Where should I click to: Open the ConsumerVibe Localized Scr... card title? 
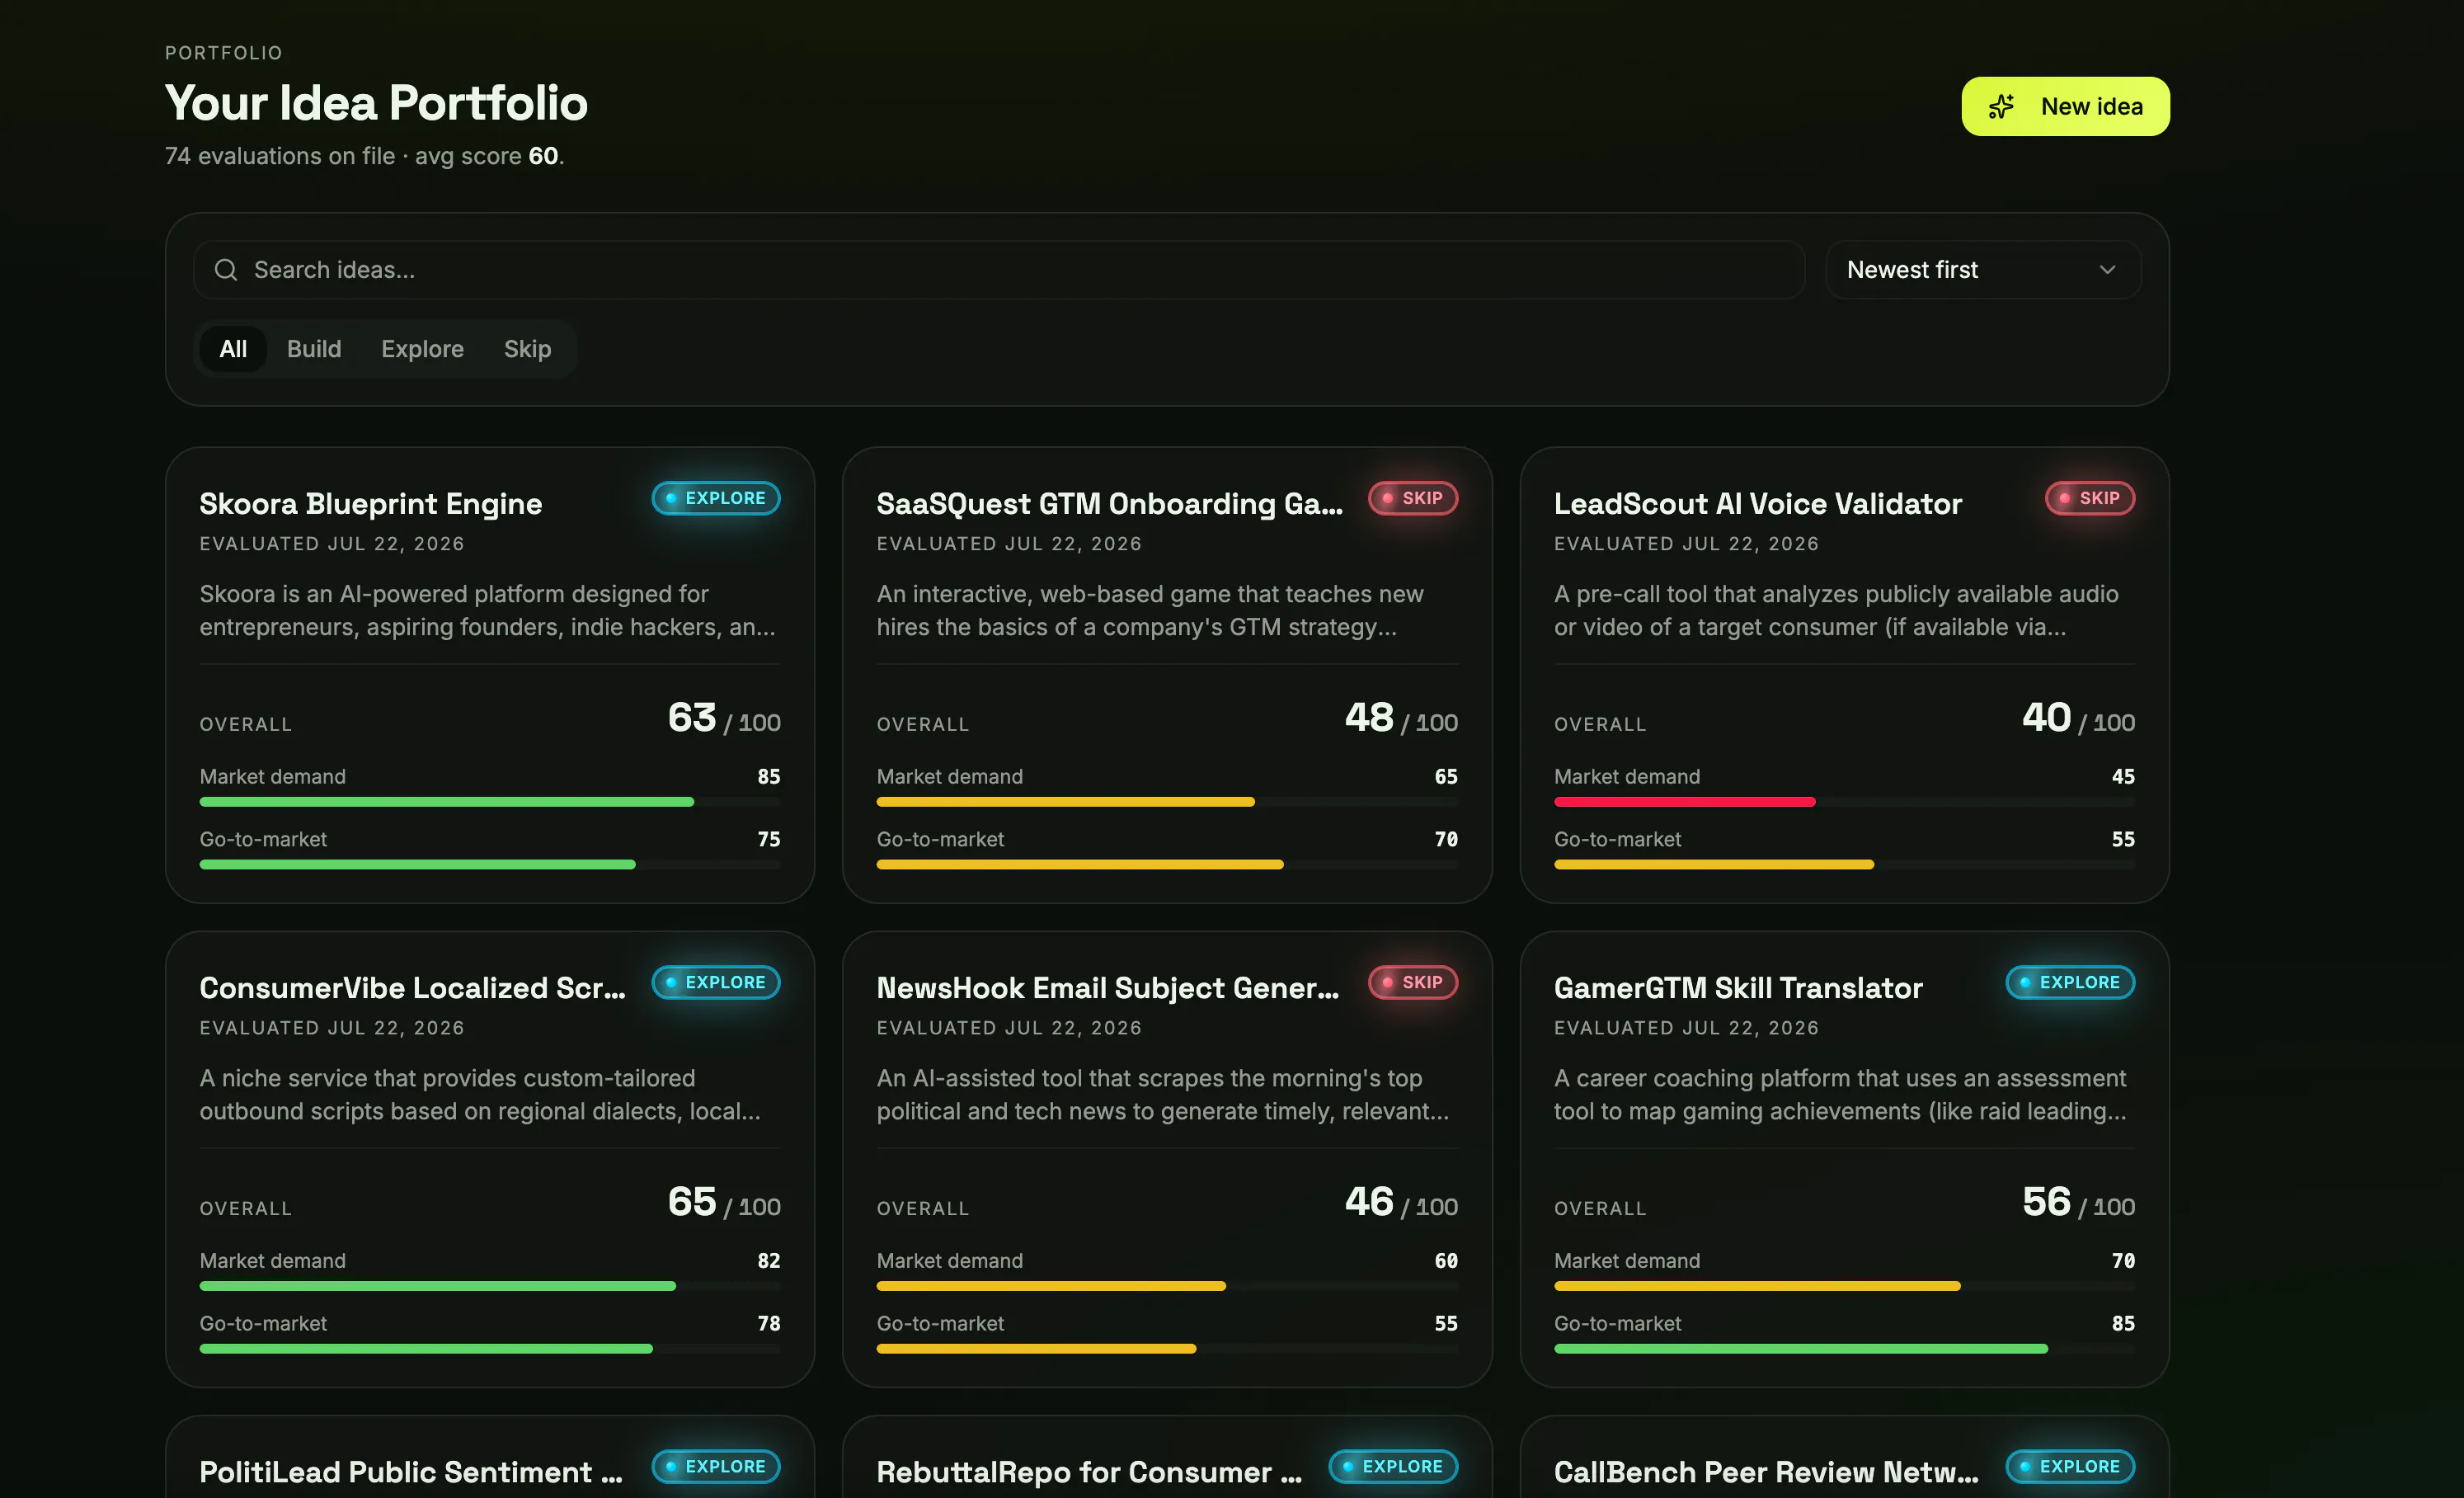coord(413,987)
